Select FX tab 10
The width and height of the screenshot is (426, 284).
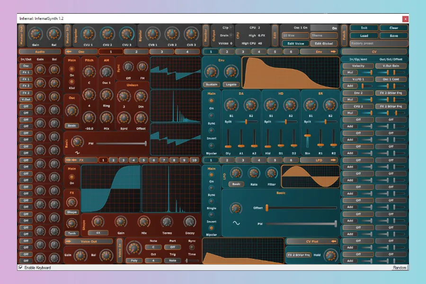click(194, 160)
